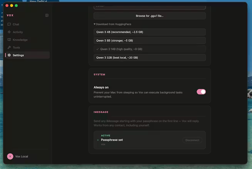Collapse the sidebar with the panel icon
252x169 pixels.
(x=47, y=15)
